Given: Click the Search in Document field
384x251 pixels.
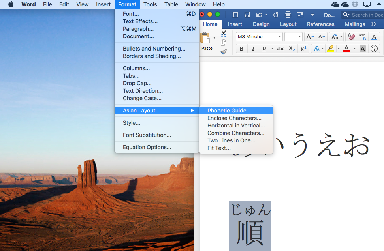Looking at the screenshot, I should pos(363,15).
